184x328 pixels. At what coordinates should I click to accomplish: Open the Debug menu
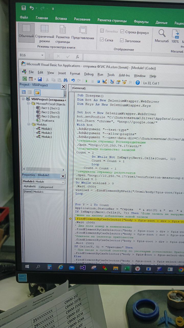click(89, 74)
